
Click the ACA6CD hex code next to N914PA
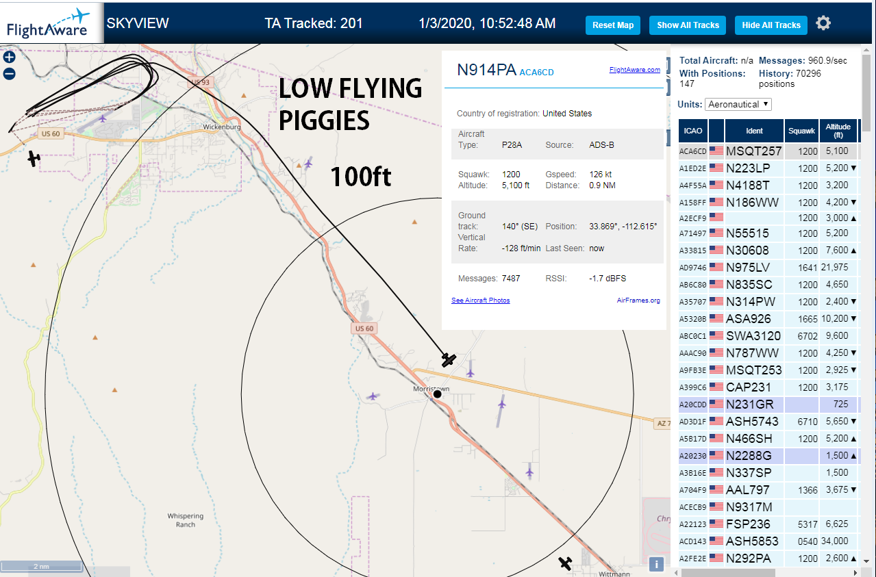coord(537,72)
